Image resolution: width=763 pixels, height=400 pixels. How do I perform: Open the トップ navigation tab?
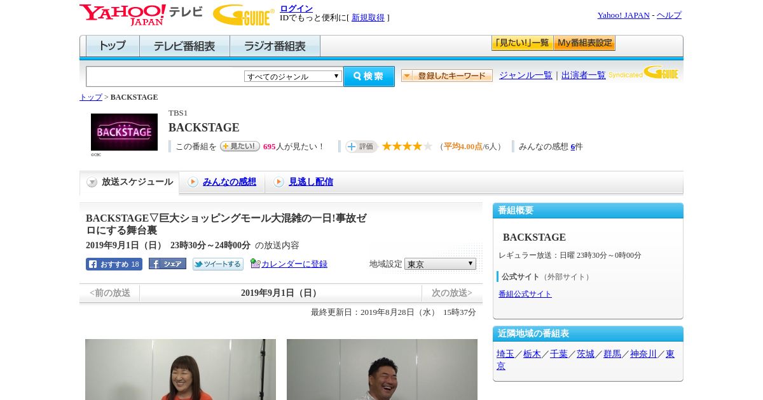pyautogui.click(x=113, y=46)
